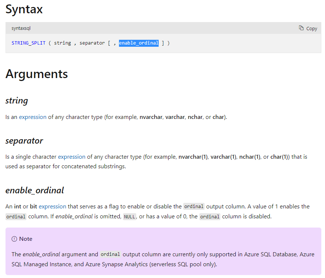
Task: Click the copy icon beside Copy
Action: coord(301,28)
